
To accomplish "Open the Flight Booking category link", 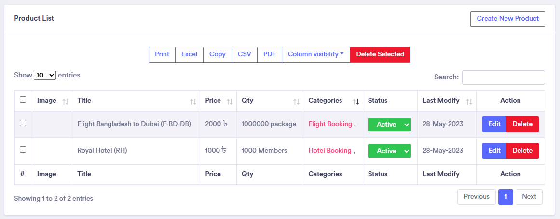I will [330, 124].
